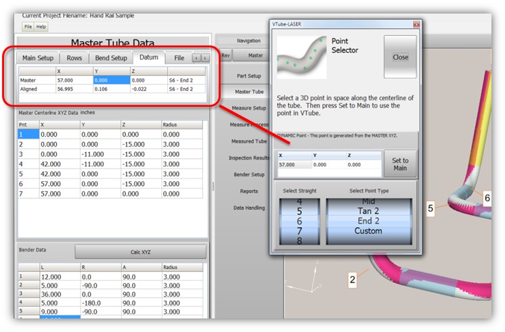Choose Custom in the point type wheel

coord(368,231)
